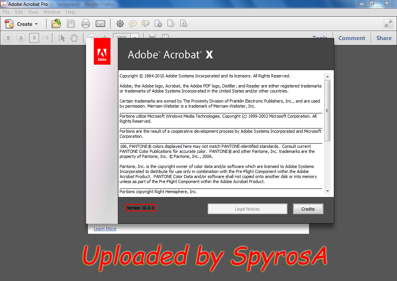The image size is (397, 281).
Task: Open the File menu
Action: point(6,12)
